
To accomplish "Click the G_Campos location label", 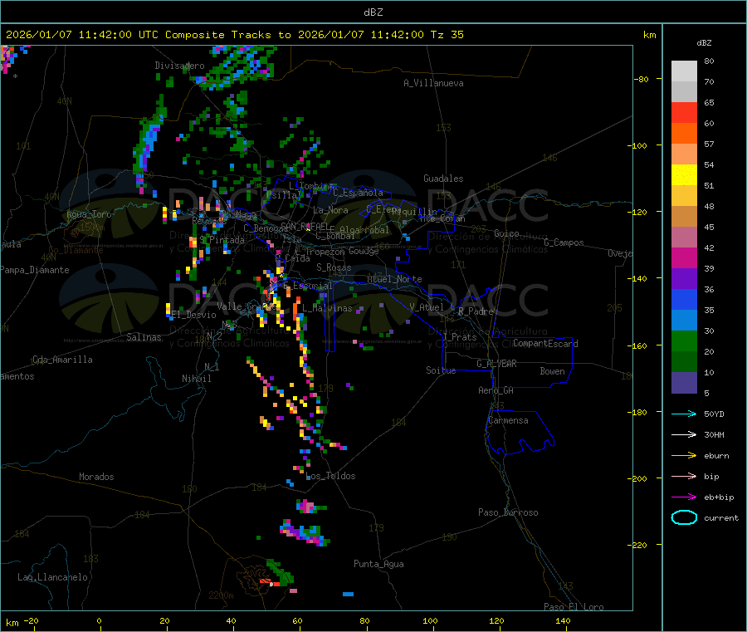I will [x=564, y=243].
